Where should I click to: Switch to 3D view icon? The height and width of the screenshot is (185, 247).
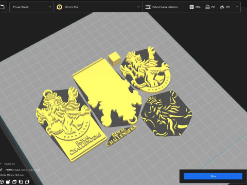[x=2, y=181]
